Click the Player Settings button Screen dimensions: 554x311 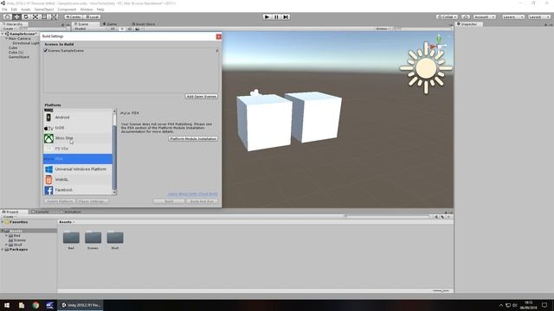(x=92, y=201)
